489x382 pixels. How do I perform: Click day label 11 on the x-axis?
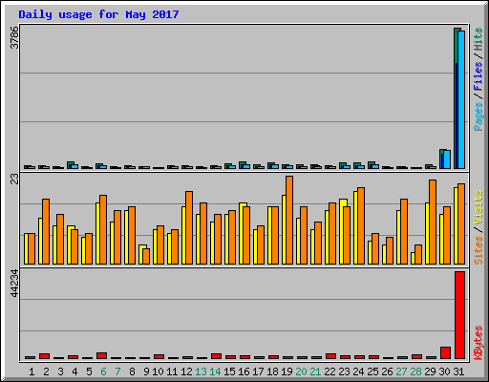click(172, 371)
